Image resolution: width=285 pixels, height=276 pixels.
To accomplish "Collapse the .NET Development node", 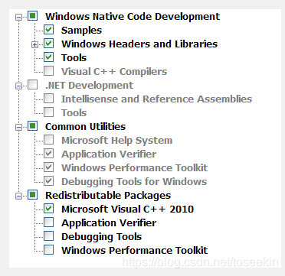I will [x=18, y=86].
